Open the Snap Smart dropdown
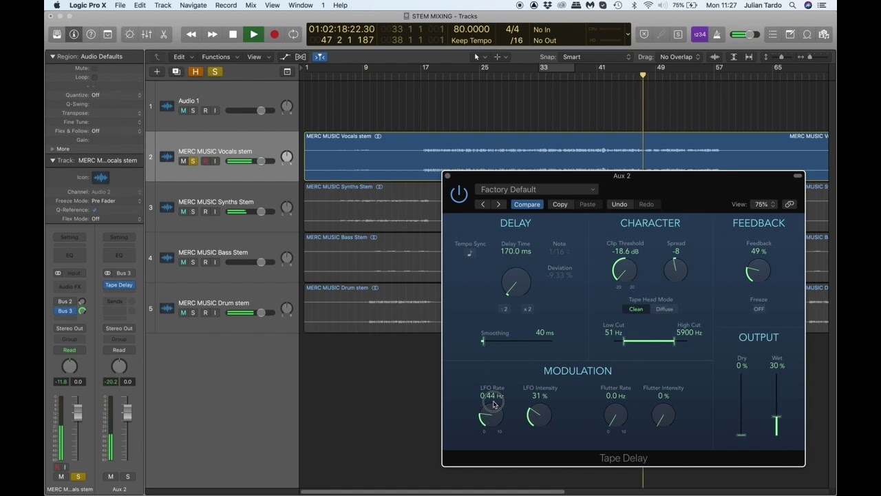881x496 pixels. [x=596, y=57]
